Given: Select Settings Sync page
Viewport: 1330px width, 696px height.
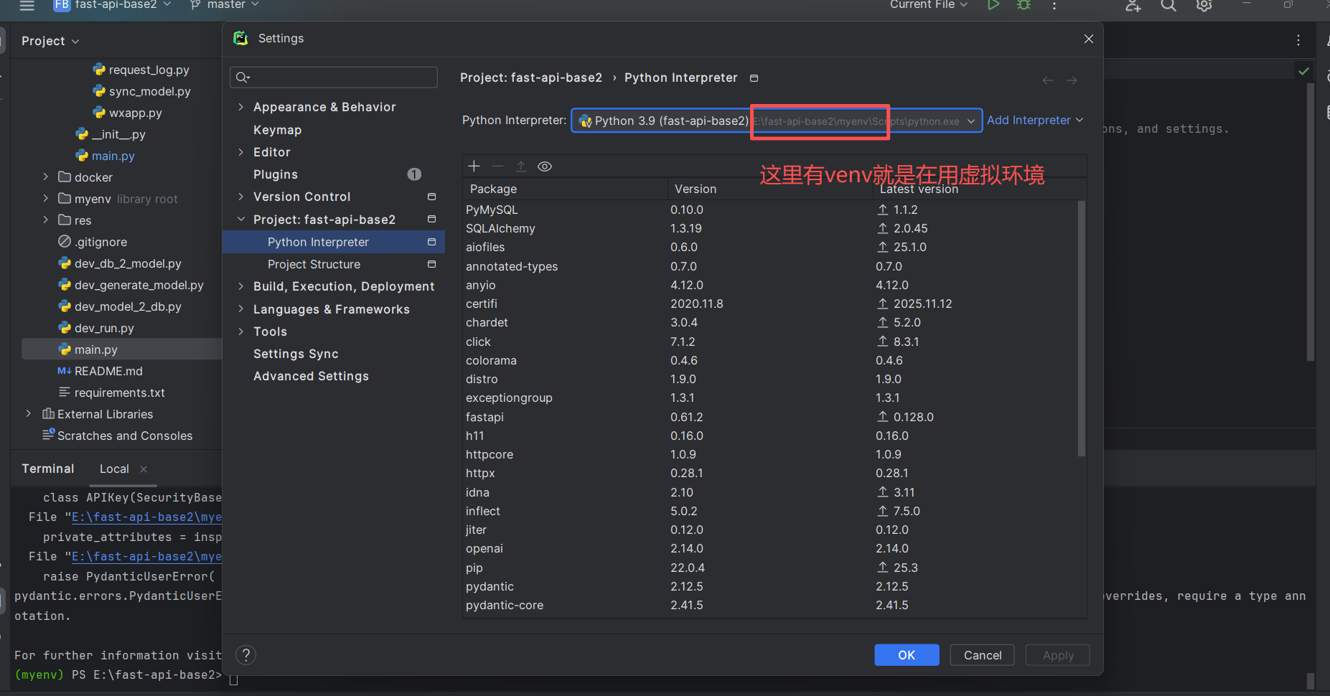Looking at the screenshot, I should 296,354.
